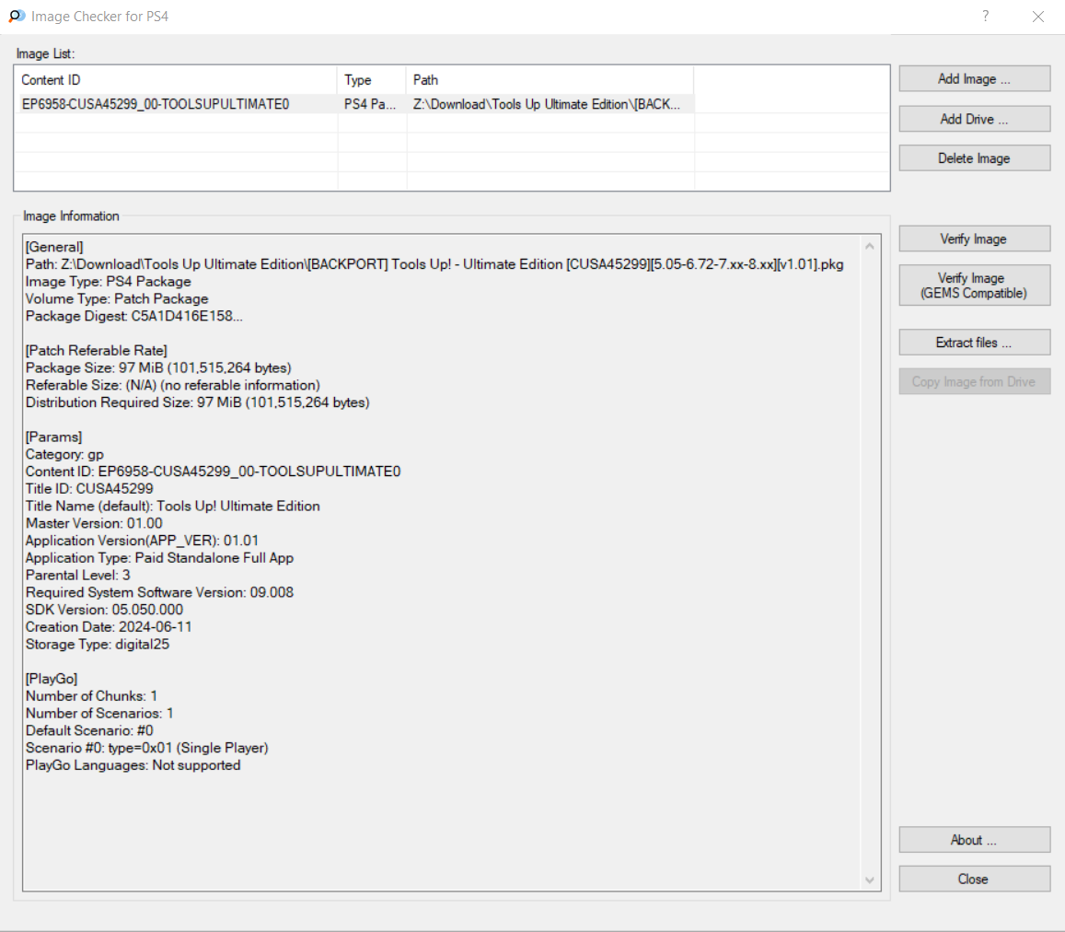The image size is (1065, 932).
Task: Click Required System Software Version: 09.008
Action: click(159, 593)
